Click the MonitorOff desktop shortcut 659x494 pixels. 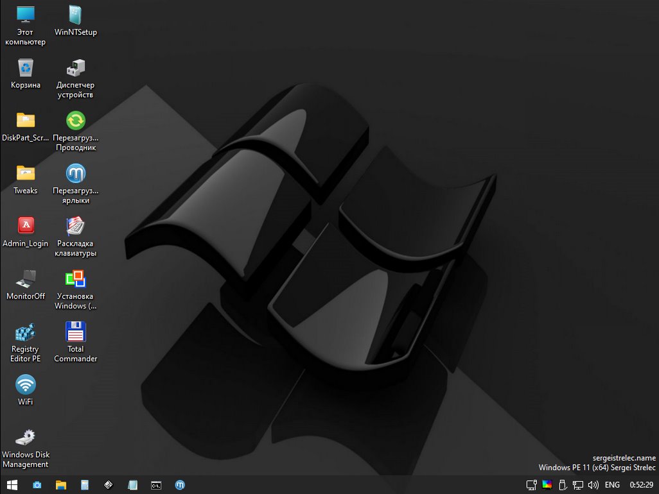coord(26,279)
